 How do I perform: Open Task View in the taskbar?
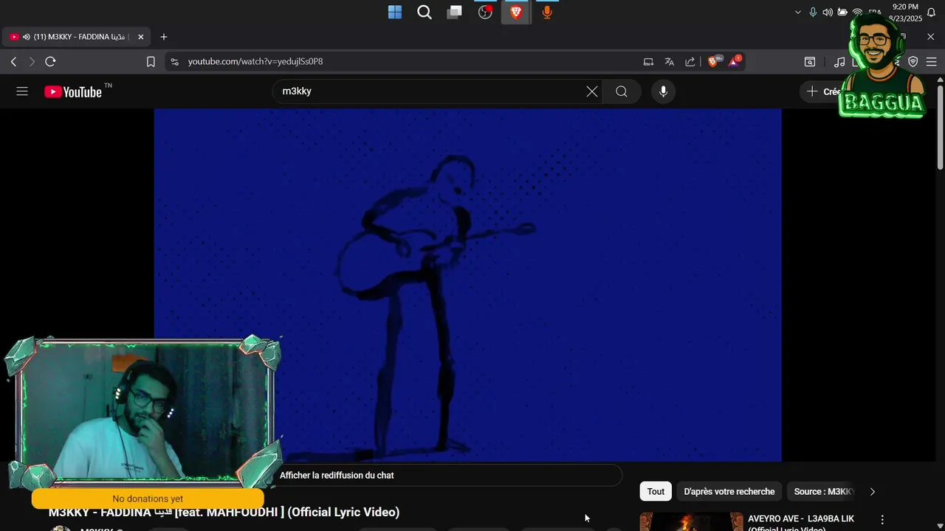(455, 12)
